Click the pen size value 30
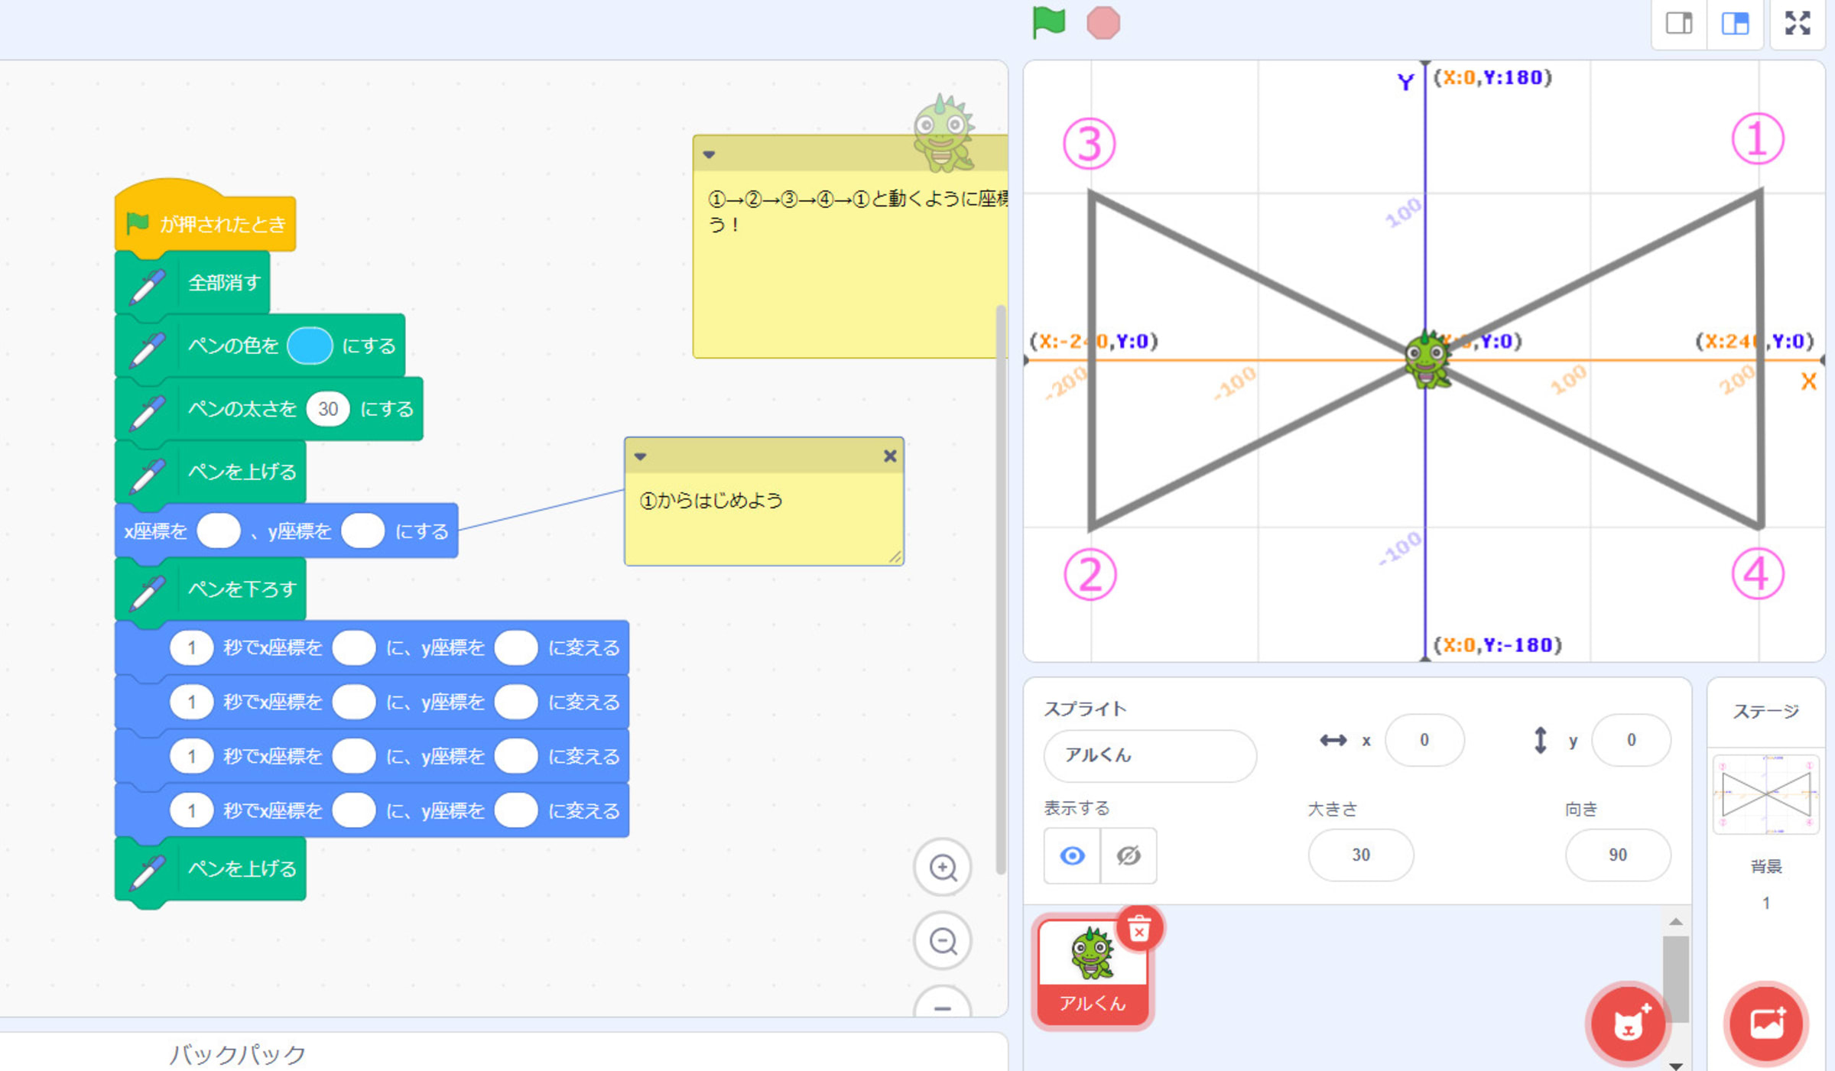 (328, 409)
